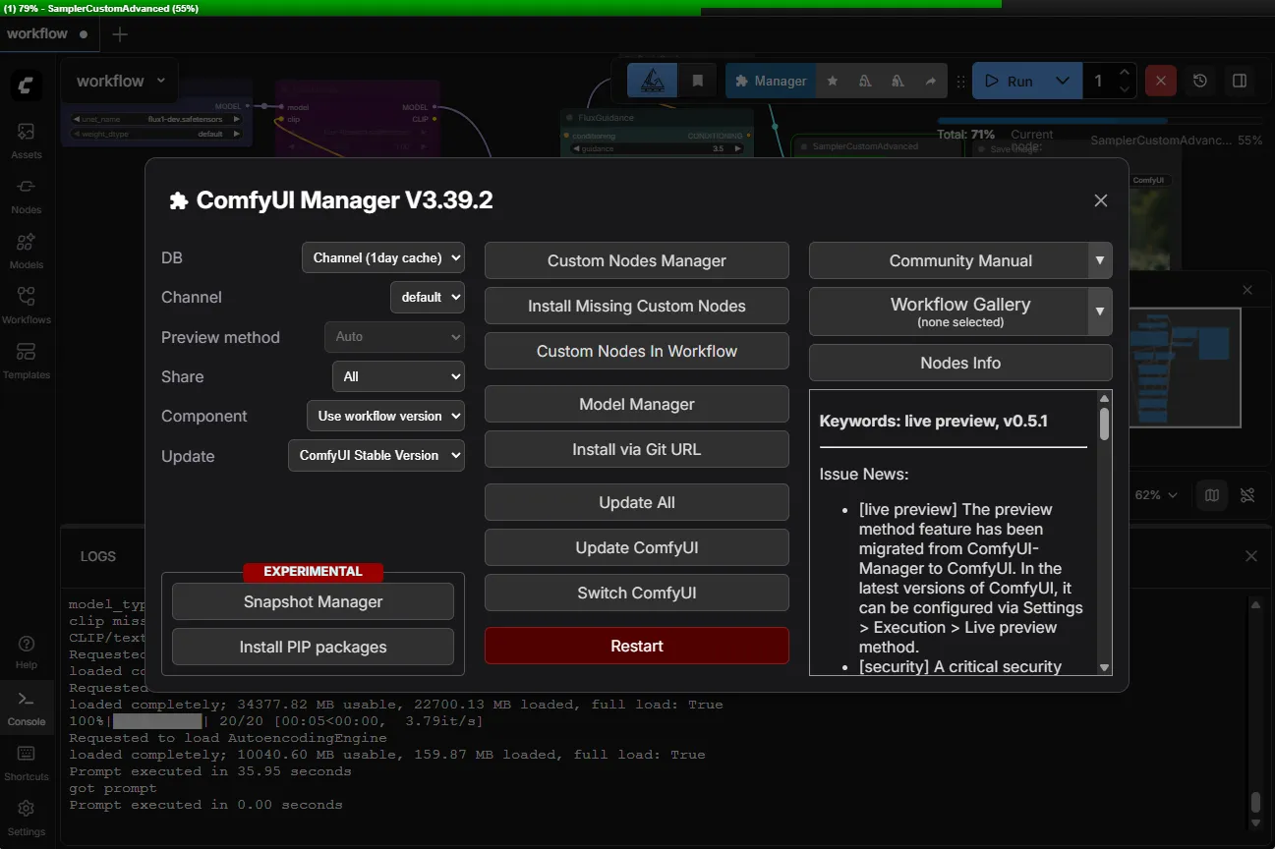Switch to the LOGS tab
1275x849 pixels.
[x=100, y=556]
